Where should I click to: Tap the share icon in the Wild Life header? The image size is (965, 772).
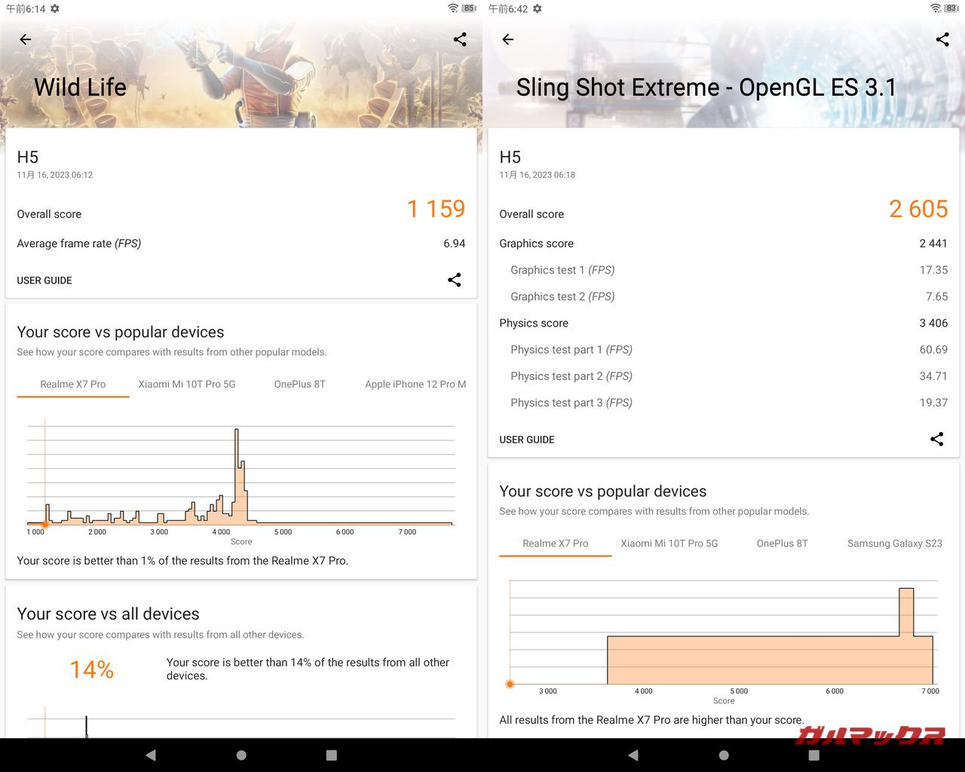[x=460, y=39]
